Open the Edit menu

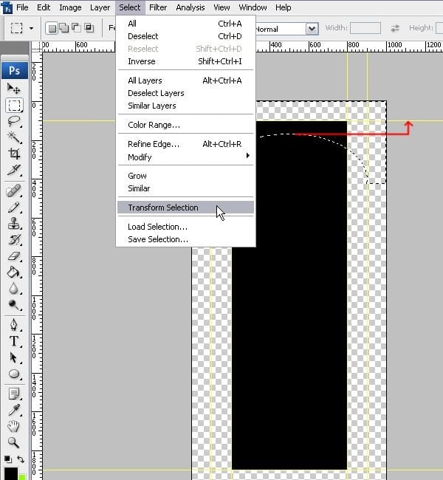click(x=44, y=7)
